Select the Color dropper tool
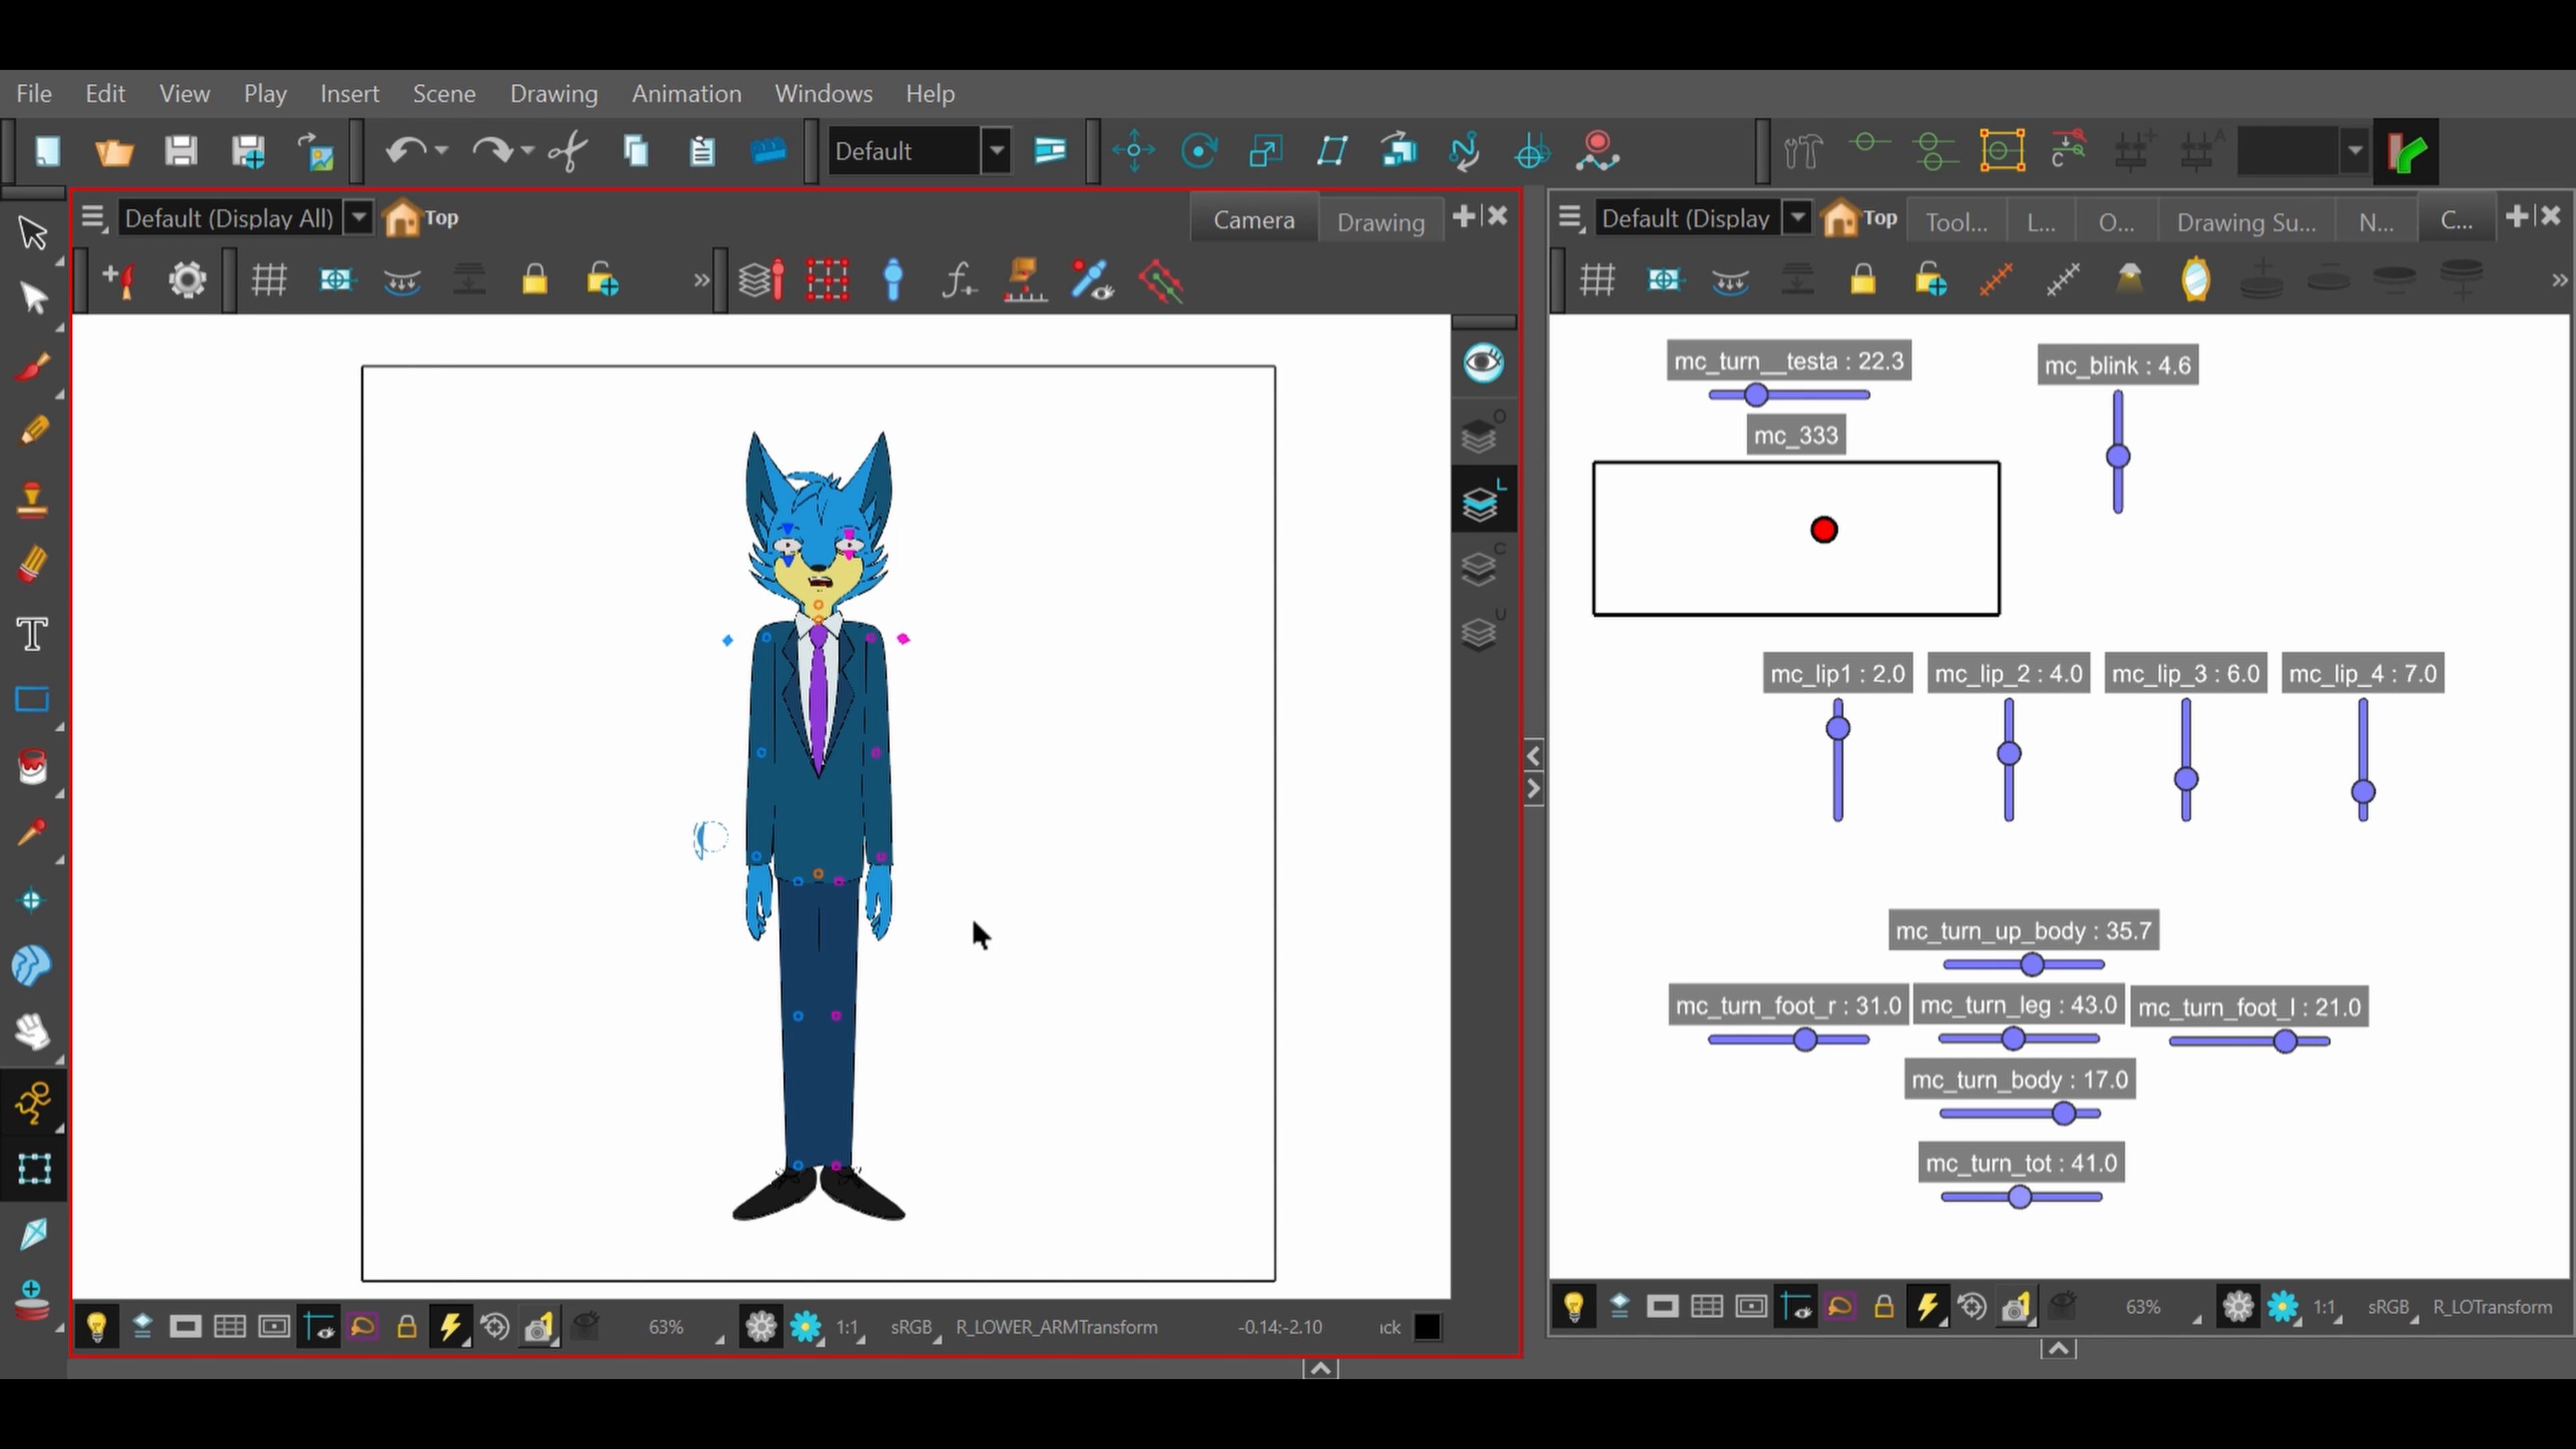The width and height of the screenshot is (2576, 1449). pyautogui.click(x=33, y=833)
